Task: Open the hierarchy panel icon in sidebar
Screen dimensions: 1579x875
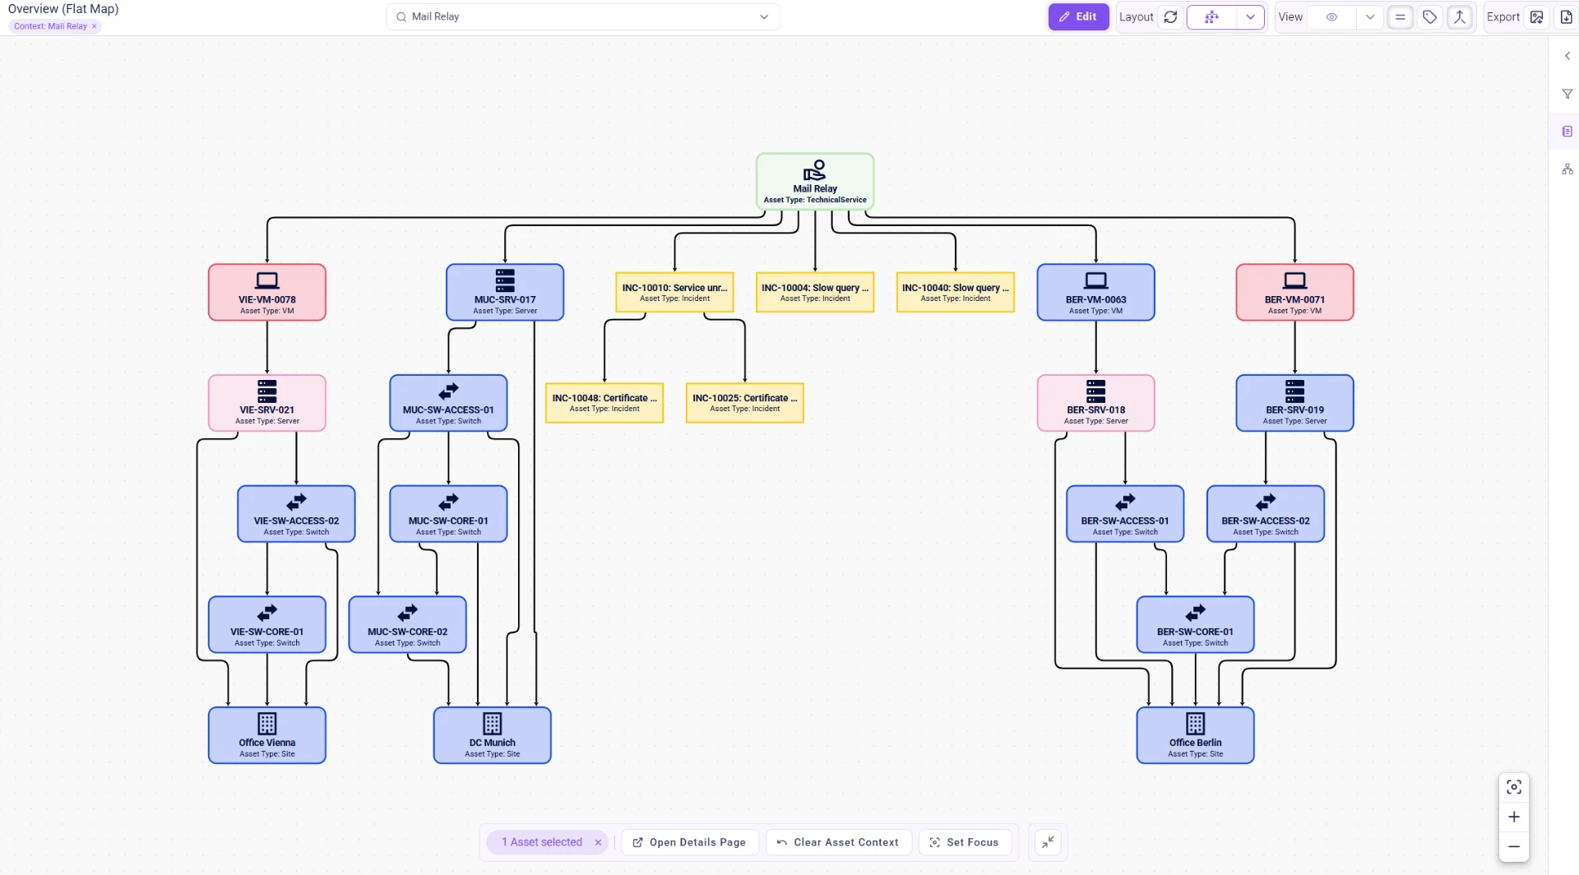Action: pyautogui.click(x=1567, y=169)
